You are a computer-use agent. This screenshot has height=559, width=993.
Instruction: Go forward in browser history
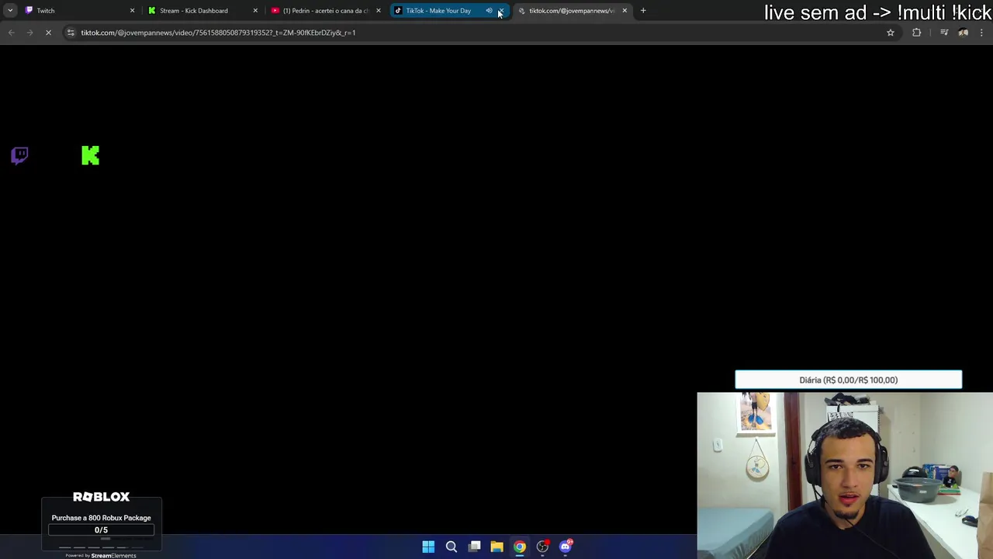click(x=29, y=33)
